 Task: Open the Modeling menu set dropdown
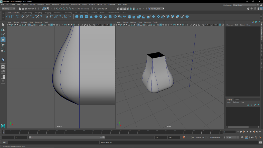pyautogui.click(x=9, y=9)
